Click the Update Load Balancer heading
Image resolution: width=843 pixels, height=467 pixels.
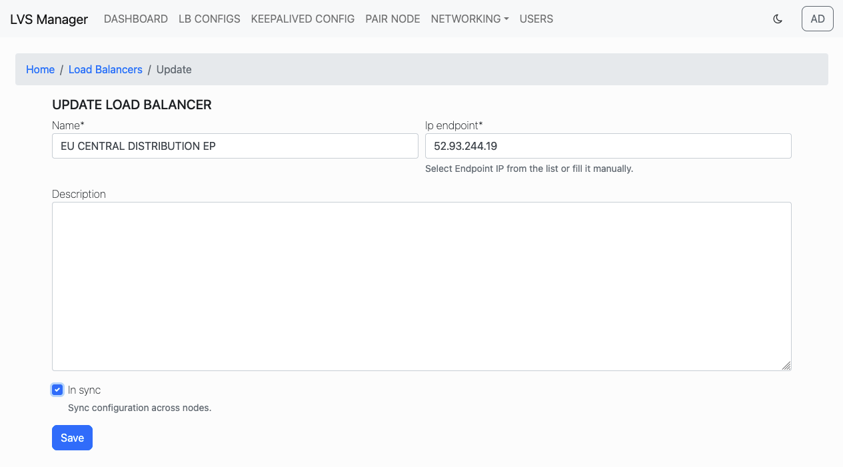132,105
